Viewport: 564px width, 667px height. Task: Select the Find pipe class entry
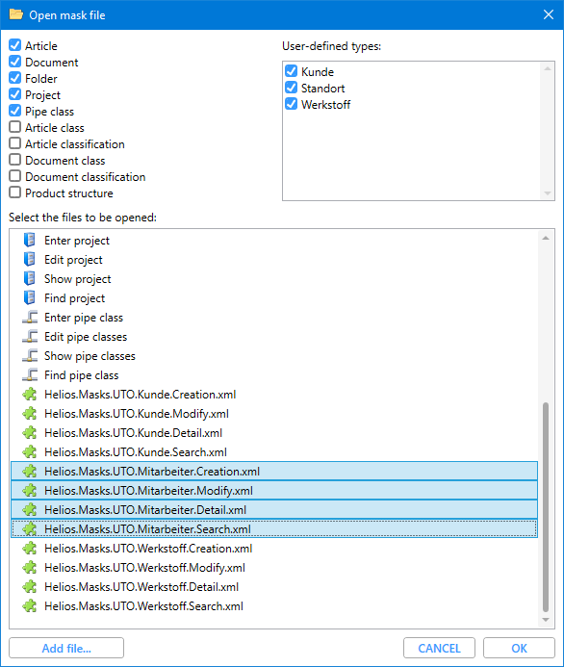tap(274, 375)
